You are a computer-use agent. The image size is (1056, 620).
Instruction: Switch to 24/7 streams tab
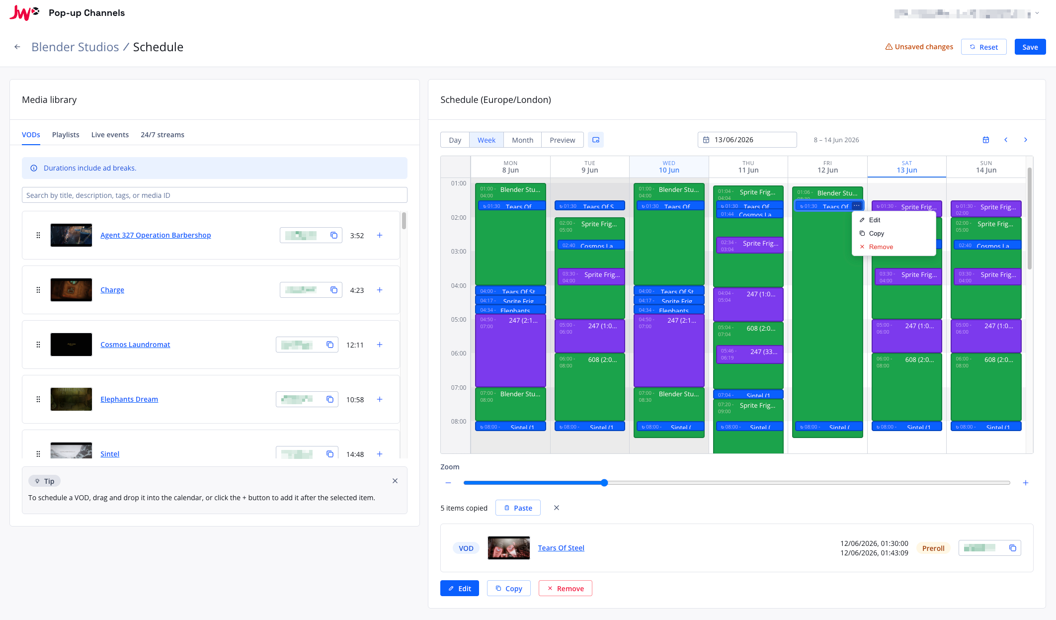[162, 135]
